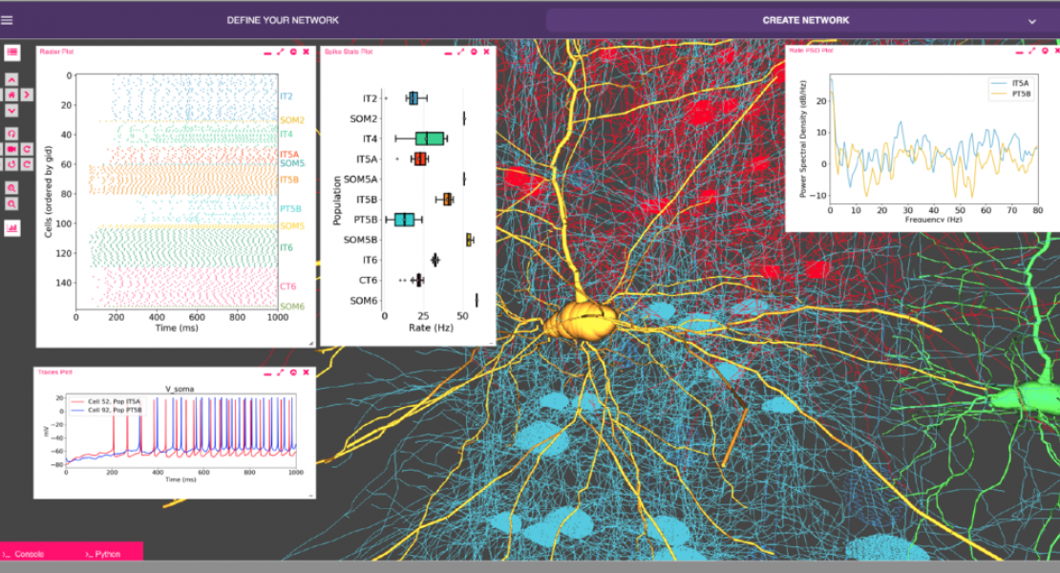The height and width of the screenshot is (573, 1060).
Task: Open the plots chart icon menu
Action: pyautogui.click(x=12, y=228)
